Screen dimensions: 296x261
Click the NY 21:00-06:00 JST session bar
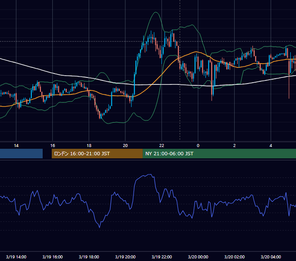(219, 154)
